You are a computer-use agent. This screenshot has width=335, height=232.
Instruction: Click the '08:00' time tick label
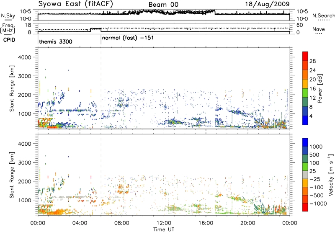122,223
